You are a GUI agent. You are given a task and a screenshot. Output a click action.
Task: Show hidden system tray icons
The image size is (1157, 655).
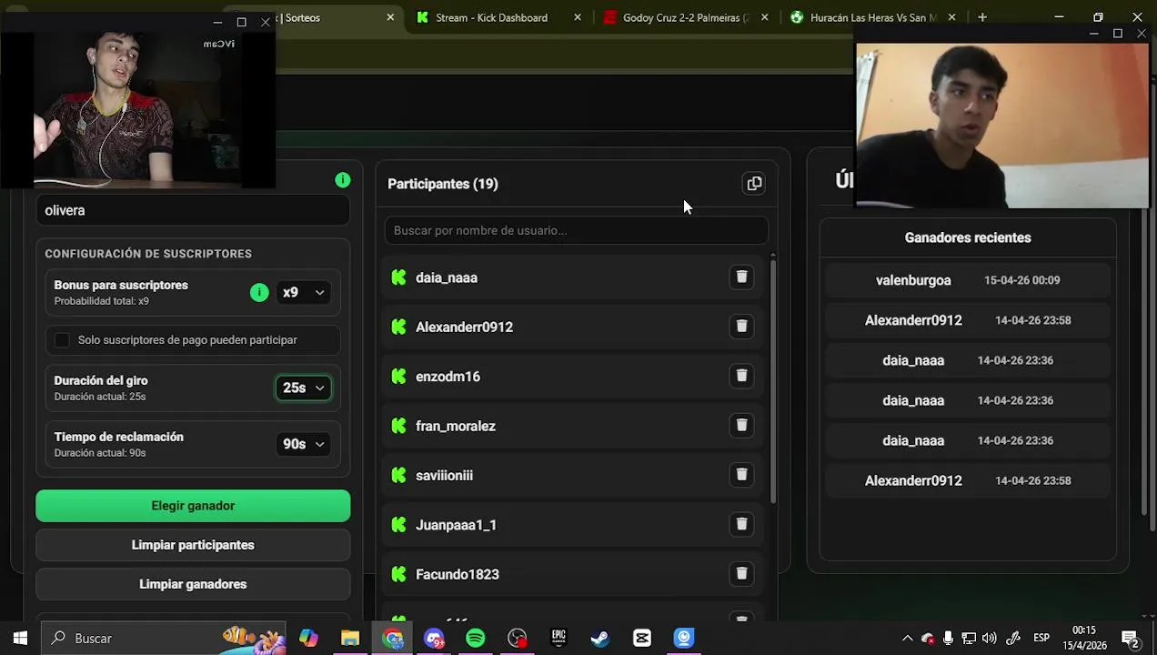point(907,638)
